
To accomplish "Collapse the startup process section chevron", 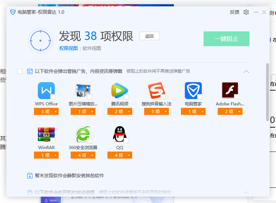I will pyautogui.click(x=246, y=193).
